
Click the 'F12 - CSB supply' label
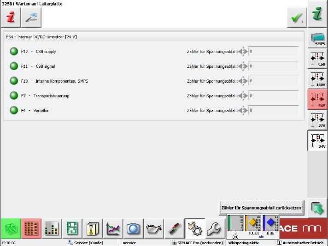click(x=39, y=52)
